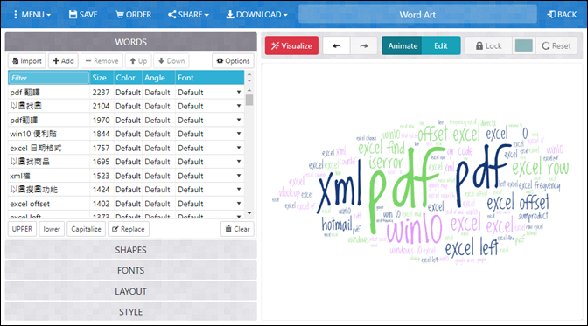This screenshot has height=326, width=588.
Task: Go BACK using the top-right button
Action: coord(562,15)
